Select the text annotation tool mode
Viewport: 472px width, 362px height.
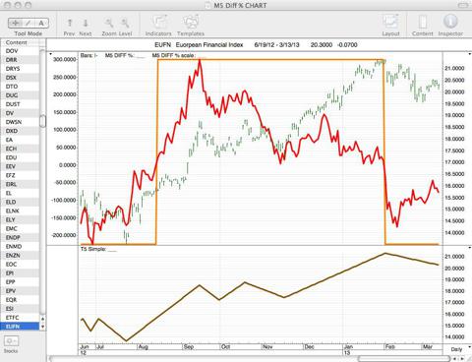[41, 23]
